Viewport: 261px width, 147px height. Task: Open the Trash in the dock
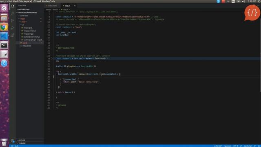tap(4, 142)
